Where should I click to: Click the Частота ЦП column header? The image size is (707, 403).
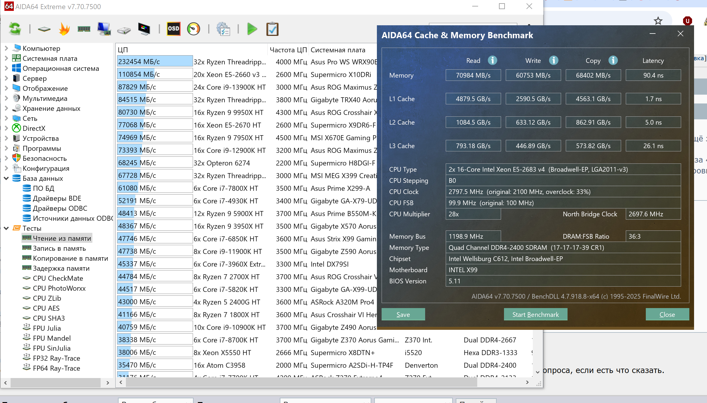click(288, 50)
